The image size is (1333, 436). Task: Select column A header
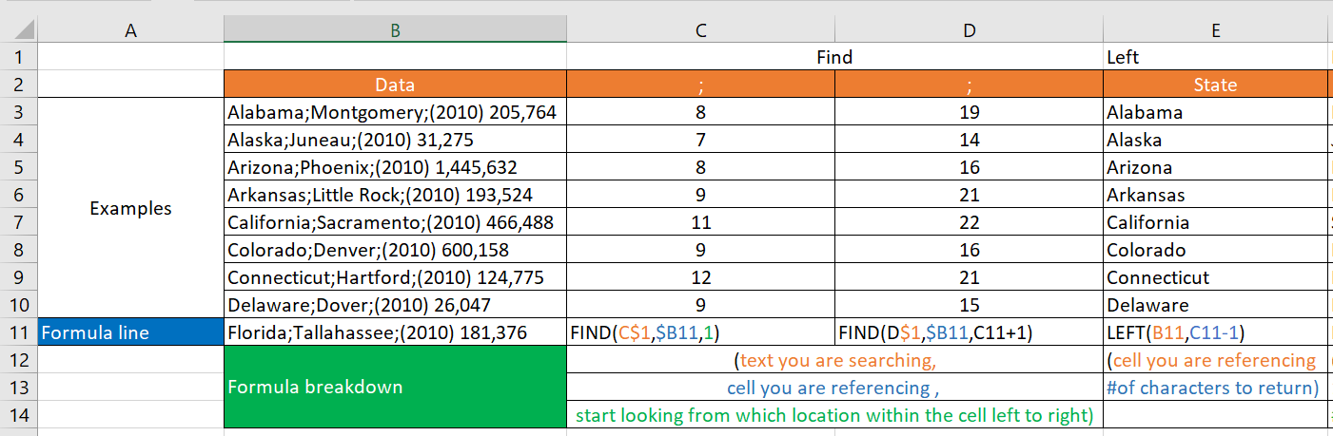pyautogui.click(x=130, y=29)
